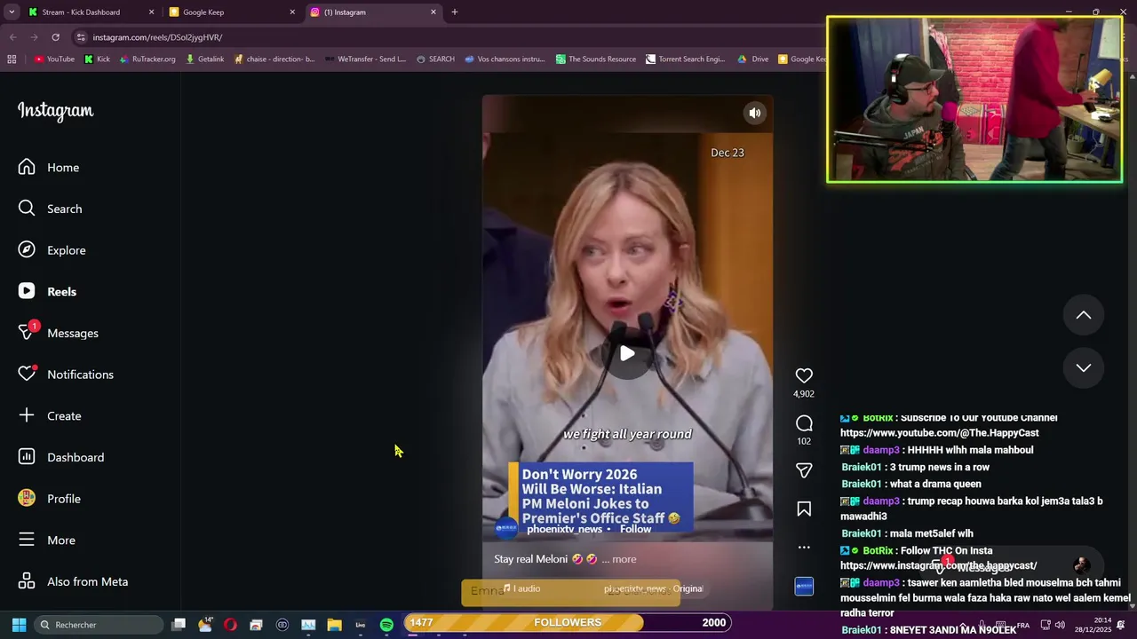This screenshot has height=639, width=1137.
Task: Open the weather widget on the taskbar
Action: (204, 625)
